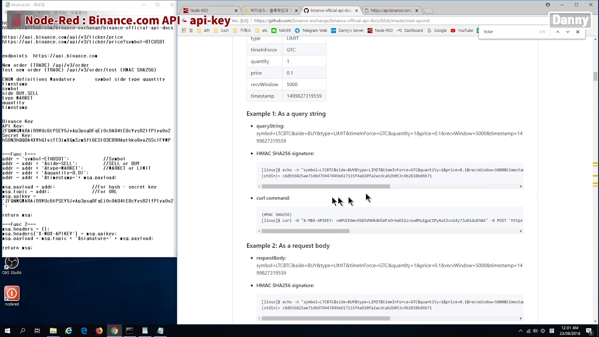Image resolution: width=599 pixels, height=337 pixels.
Task: Click the find-in-page 'ticker' search field
Action: (509, 32)
